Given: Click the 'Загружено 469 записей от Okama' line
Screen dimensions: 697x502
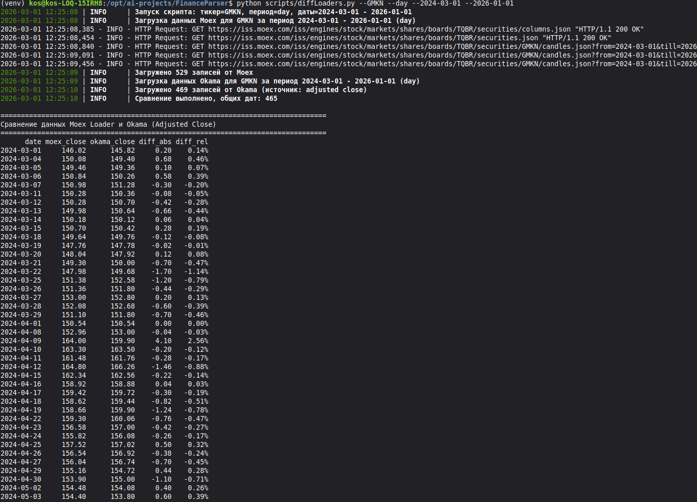Looking at the screenshot, I should tap(250, 90).
